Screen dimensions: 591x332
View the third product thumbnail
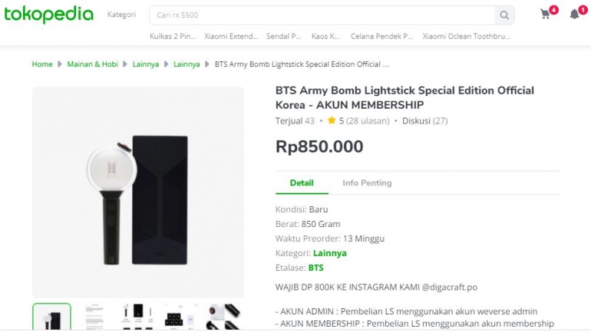[137, 317]
